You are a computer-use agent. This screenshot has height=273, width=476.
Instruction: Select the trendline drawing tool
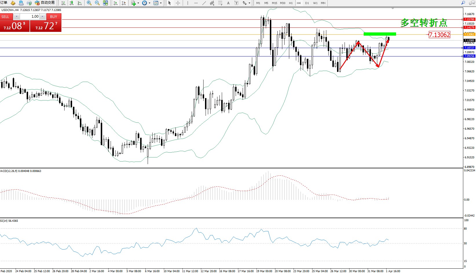coord(204,3)
